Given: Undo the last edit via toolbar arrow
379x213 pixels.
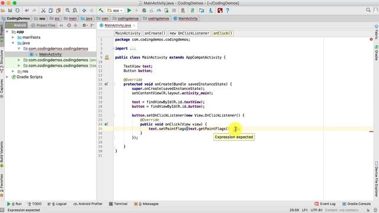Looking at the screenshot, I should pyautogui.click(x=27, y=11).
